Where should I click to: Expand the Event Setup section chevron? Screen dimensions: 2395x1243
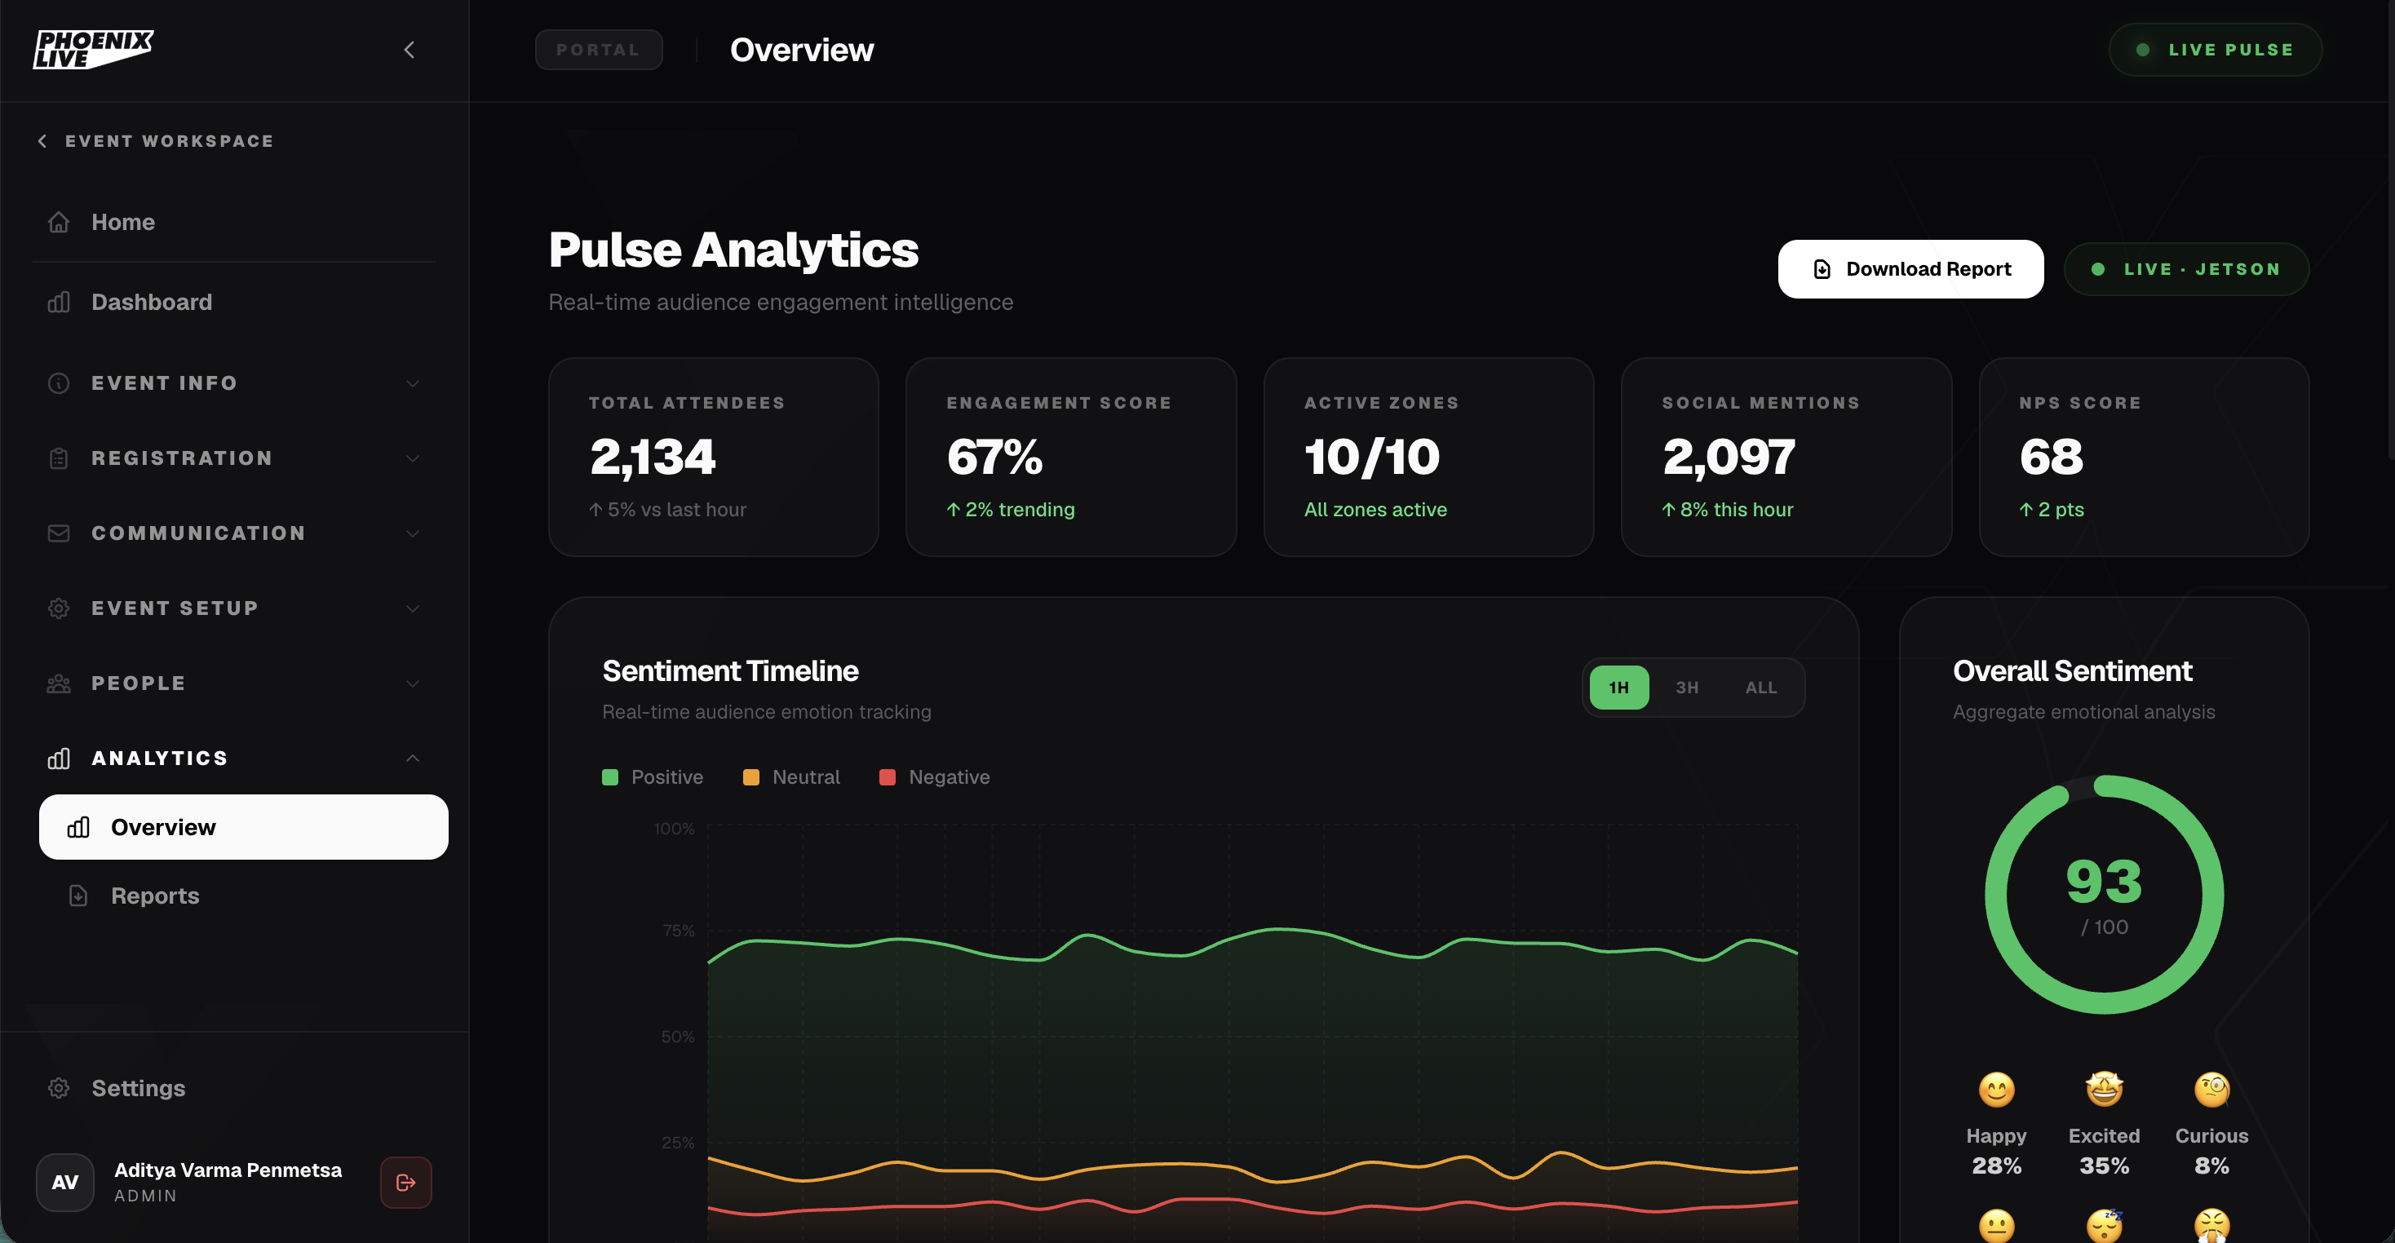(x=413, y=608)
